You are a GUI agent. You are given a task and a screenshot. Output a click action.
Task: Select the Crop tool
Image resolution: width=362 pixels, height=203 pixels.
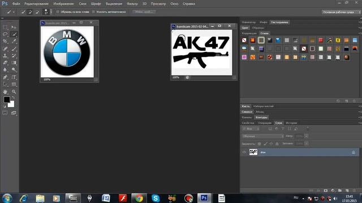5,41
